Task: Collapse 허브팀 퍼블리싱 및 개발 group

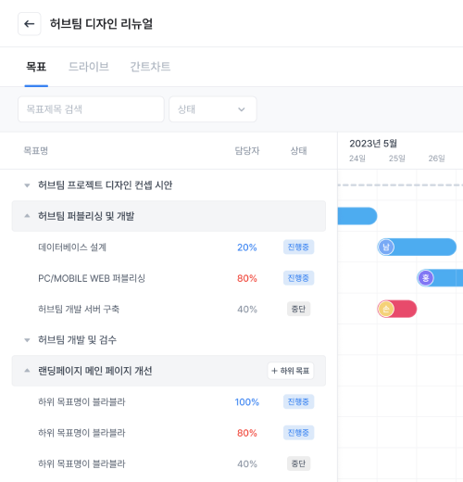Action: (27, 216)
